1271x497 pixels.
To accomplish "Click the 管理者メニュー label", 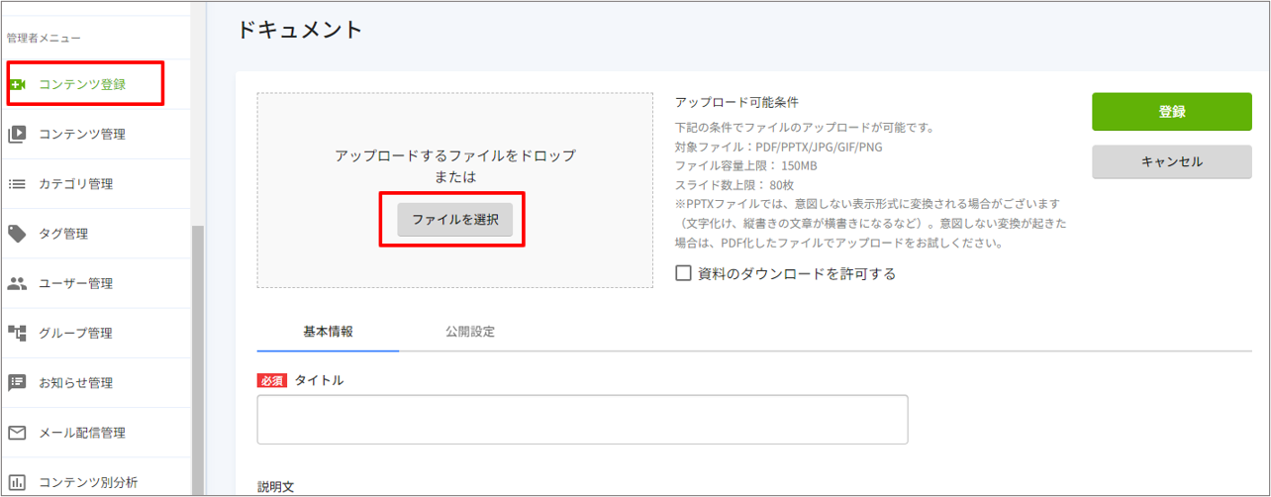I will 44,38.
